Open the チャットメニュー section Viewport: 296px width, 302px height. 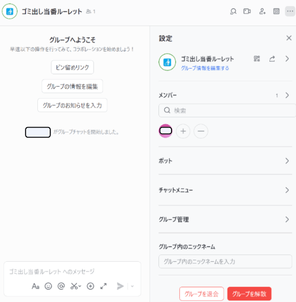tap(225, 190)
